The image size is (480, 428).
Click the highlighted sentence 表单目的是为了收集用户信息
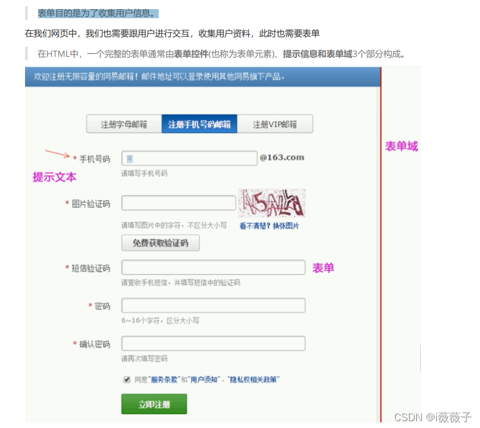pyautogui.click(x=98, y=13)
